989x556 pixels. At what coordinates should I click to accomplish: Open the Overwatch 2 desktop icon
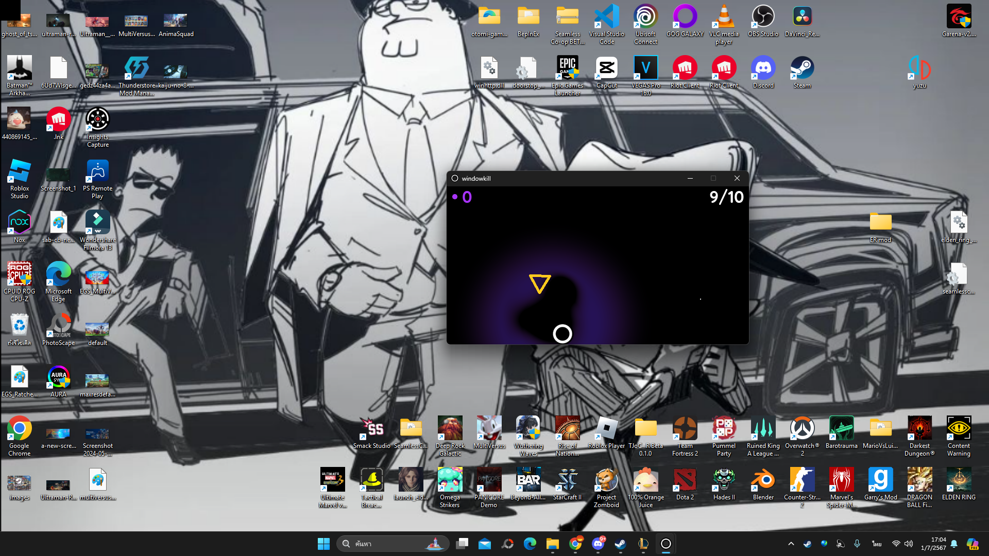coord(802,436)
